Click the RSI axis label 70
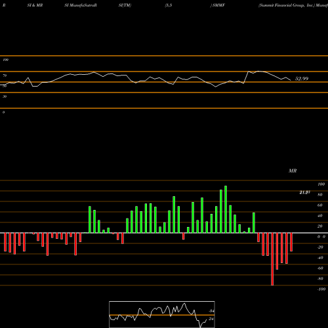 click(x=5, y=75)
